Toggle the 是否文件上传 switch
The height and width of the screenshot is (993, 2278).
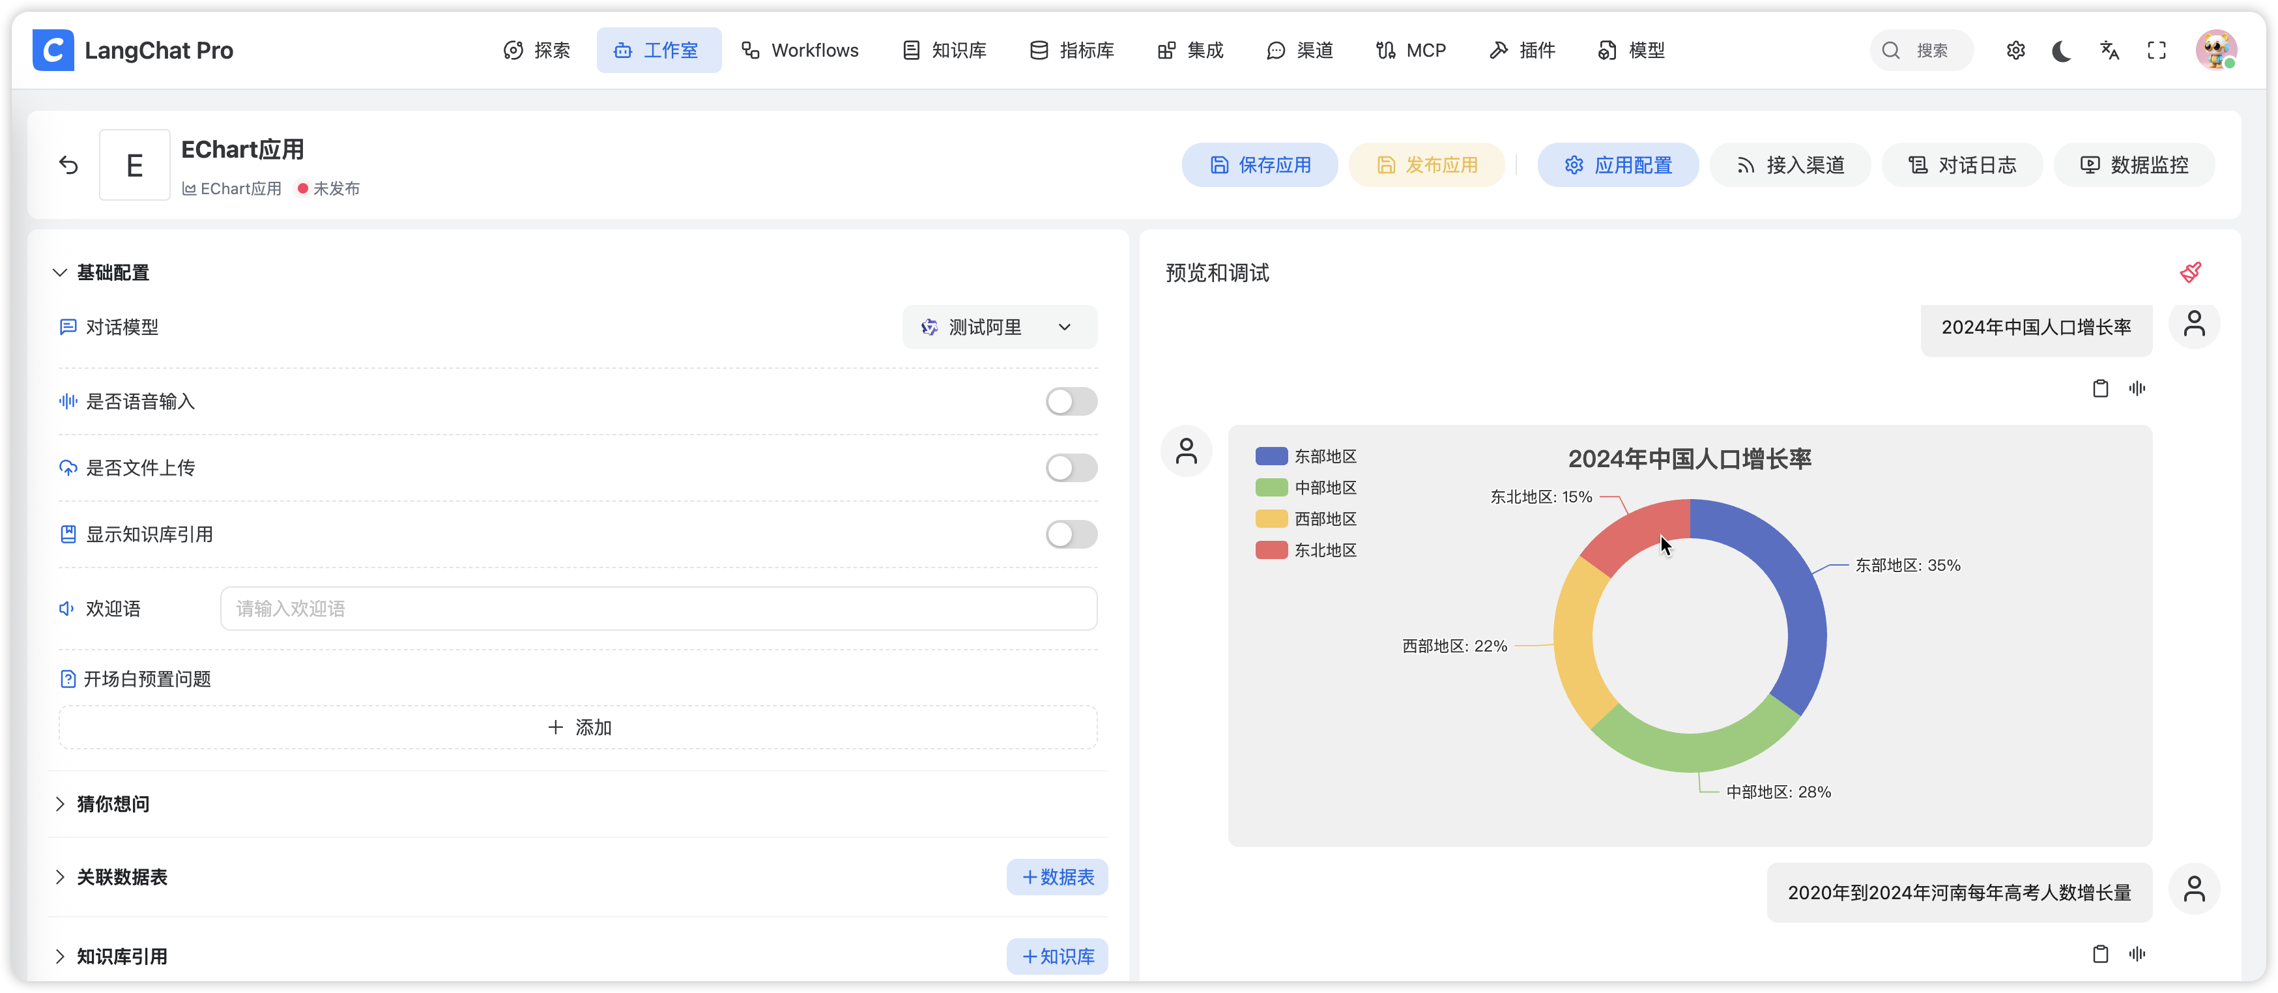point(1071,468)
